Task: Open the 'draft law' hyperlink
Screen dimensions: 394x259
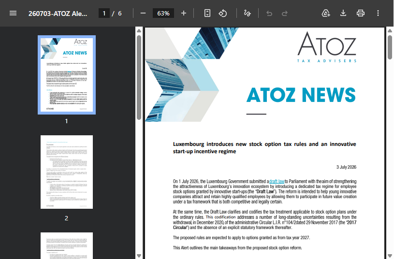Action: [277, 181]
